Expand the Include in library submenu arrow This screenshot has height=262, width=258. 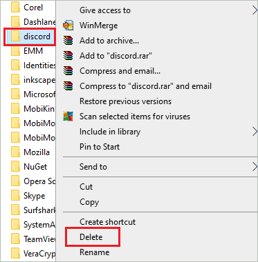click(255, 132)
